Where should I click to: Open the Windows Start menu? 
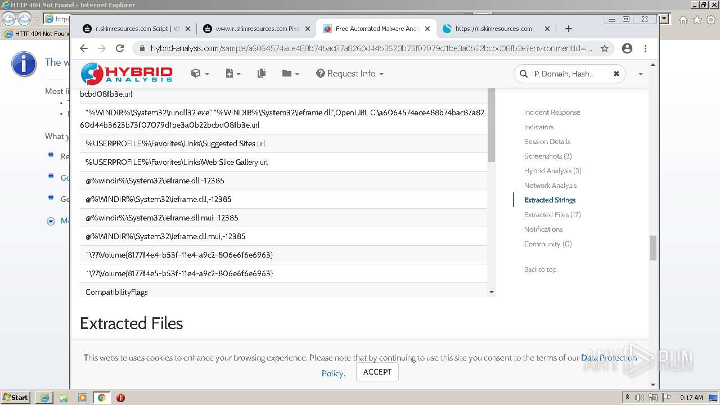coord(16,398)
